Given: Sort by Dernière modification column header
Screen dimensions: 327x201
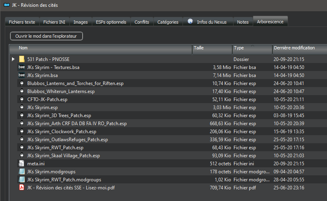Looking at the screenshot, I should 300,50.
